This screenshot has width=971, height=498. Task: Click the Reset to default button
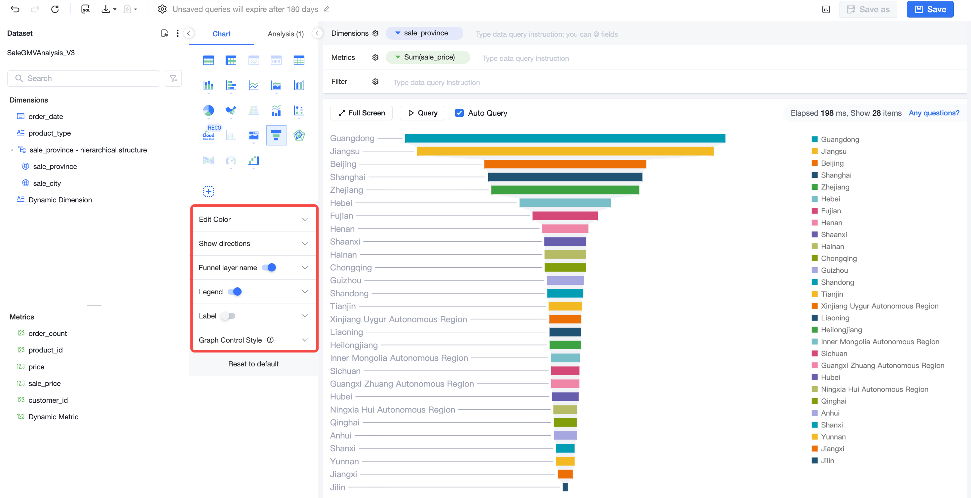coord(253,364)
